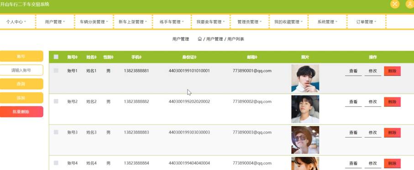View details of 账号3 with 查看
414x170 pixels.
[x=353, y=133]
